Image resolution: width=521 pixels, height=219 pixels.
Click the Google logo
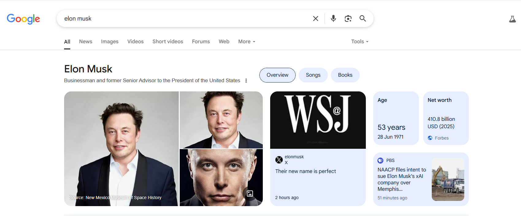point(23,19)
